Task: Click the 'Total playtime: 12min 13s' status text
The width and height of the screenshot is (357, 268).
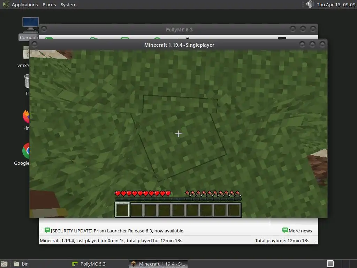Action: point(282,241)
